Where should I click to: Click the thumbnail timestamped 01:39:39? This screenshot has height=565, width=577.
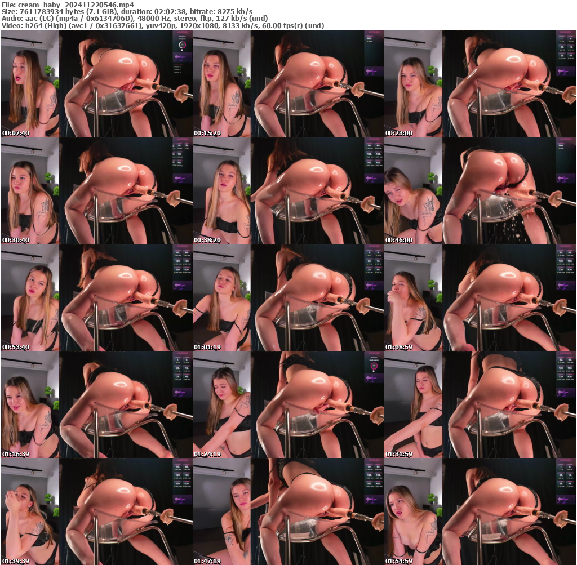point(96,511)
